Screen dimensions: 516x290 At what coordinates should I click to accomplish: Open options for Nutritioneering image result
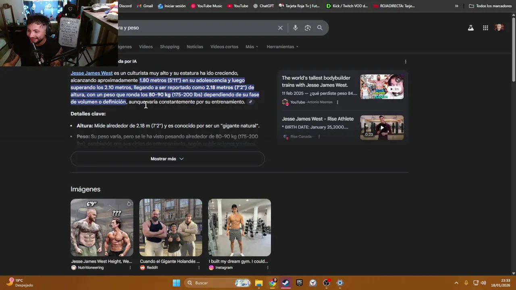click(x=130, y=268)
